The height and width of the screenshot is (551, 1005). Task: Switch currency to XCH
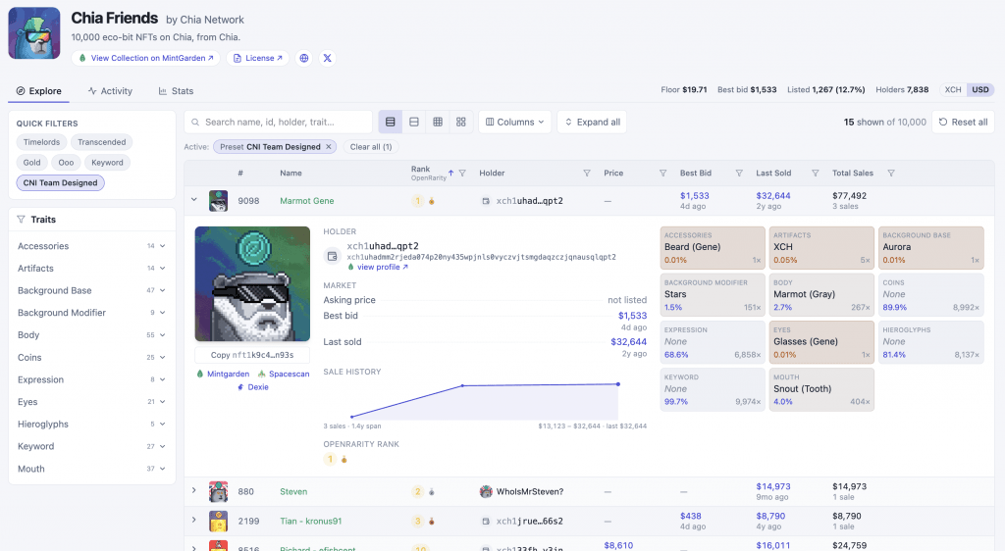[x=952, y=89]
